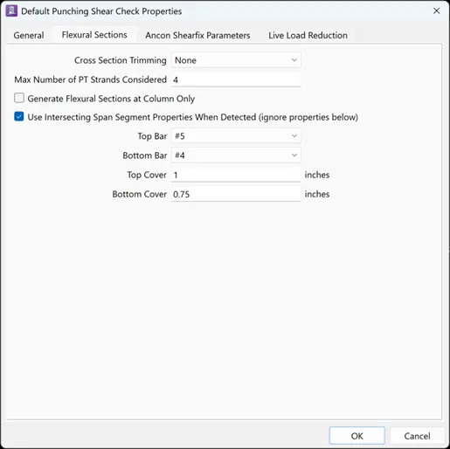Confirm settings with the OK button
The width and height of the screenshot is (450, 449).
[x=357, y=436]
